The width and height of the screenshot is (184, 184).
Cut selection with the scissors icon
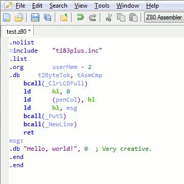click(109, 17)
